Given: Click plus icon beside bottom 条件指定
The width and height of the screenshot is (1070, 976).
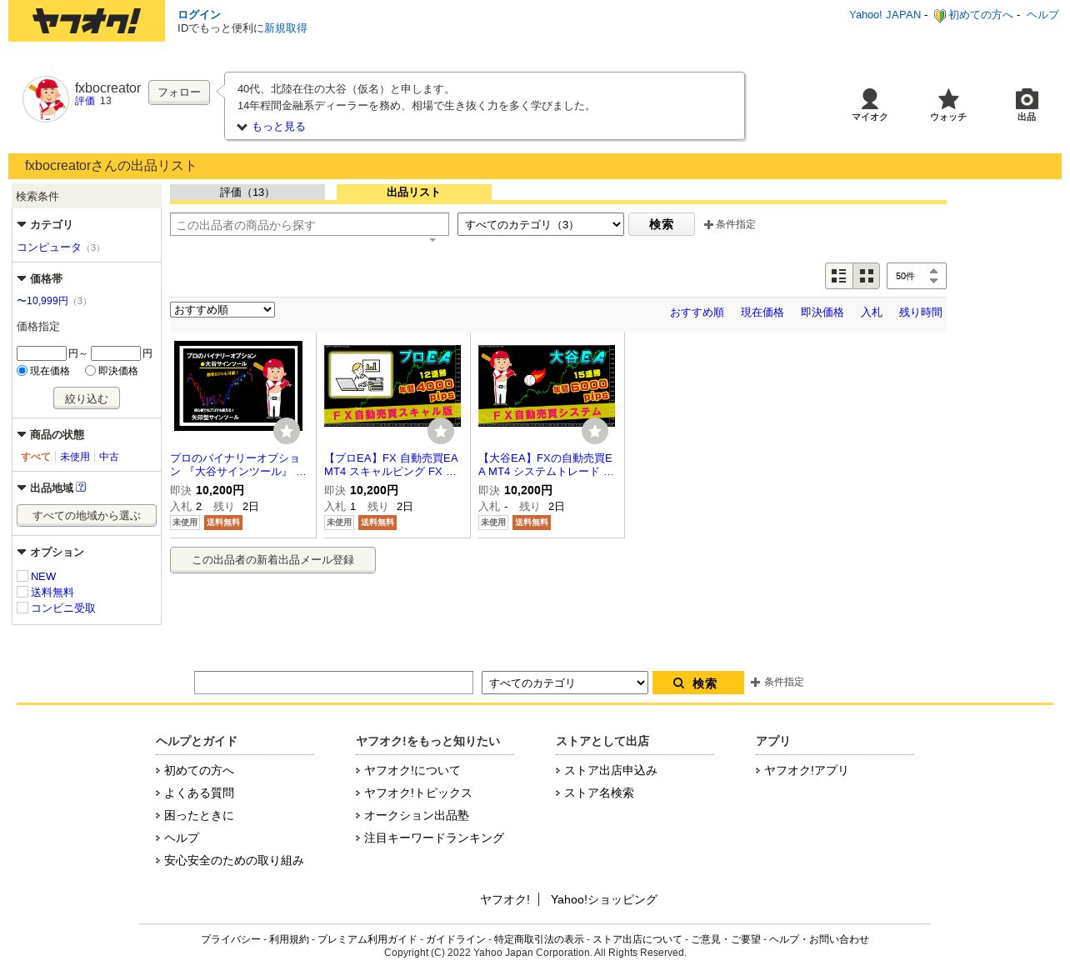Looking at the screenshot, I should pos(755,682).
